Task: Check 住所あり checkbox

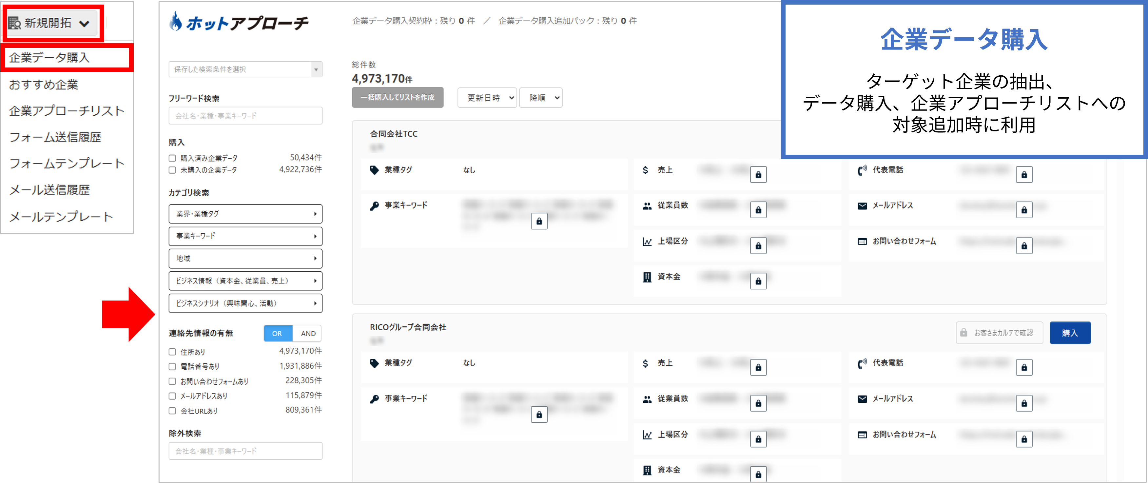Action: 172,352
